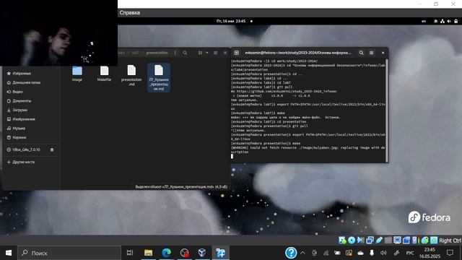Click the Windows Поиск search box

click(x=69, y=253)
